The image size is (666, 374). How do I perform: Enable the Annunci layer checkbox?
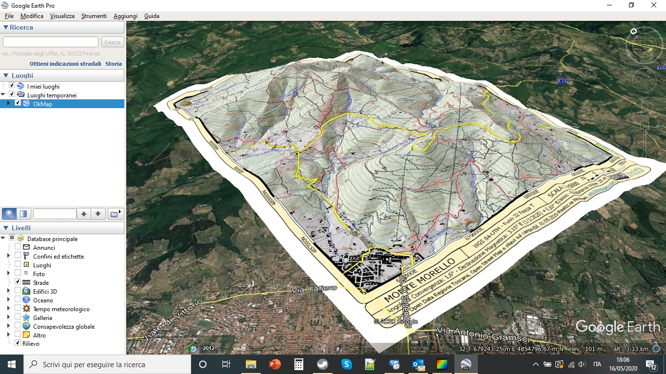(18, 247)
